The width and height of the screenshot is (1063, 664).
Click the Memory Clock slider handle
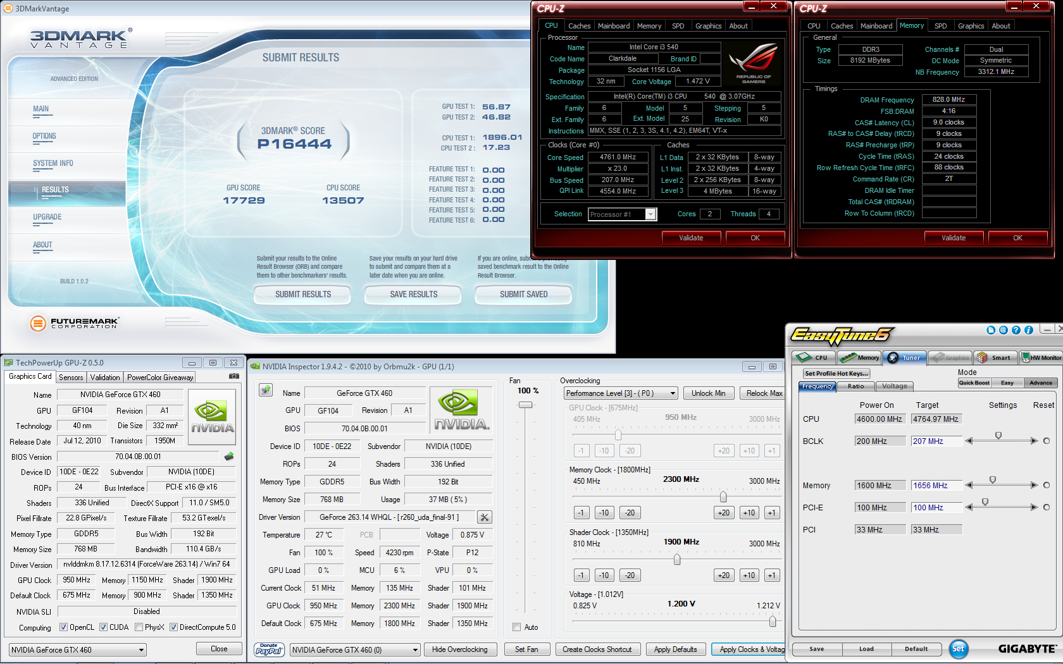tap(723, 496)
